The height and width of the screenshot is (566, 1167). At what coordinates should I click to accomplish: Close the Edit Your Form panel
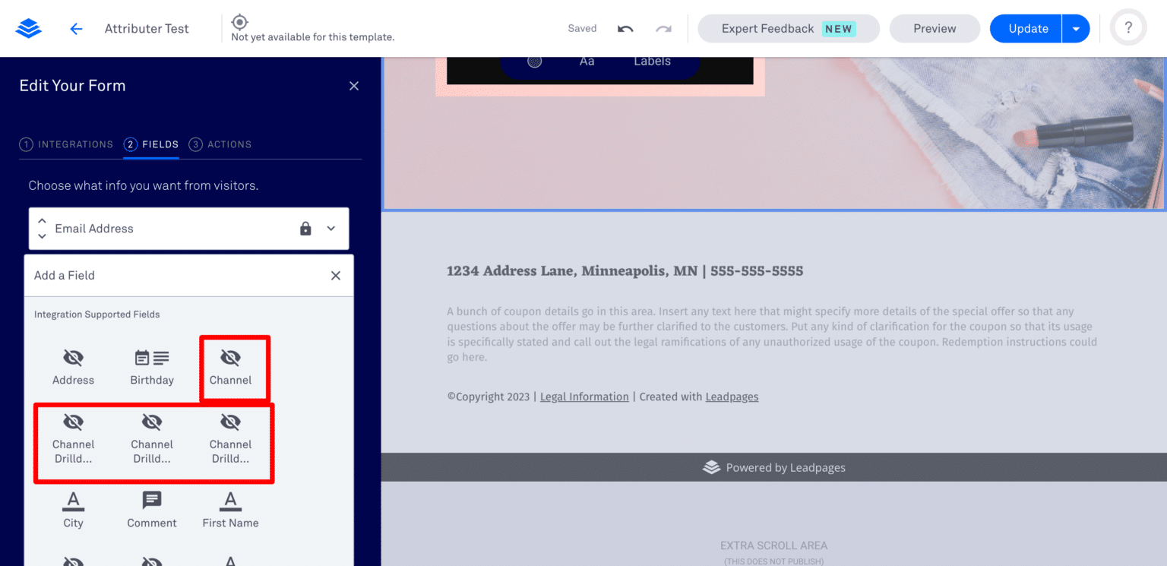click(354, 86)
